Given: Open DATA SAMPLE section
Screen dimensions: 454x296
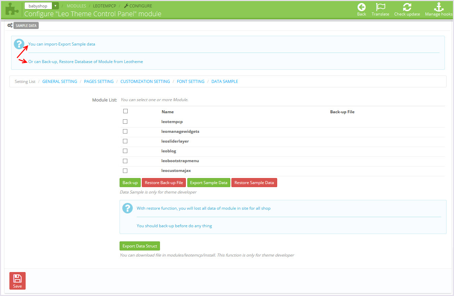Looking at the screenshot, I should [225, 81].
